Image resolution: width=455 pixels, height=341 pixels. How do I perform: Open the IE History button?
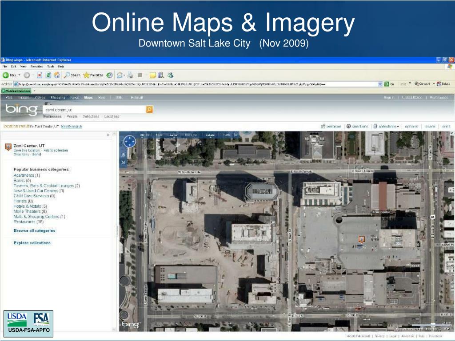pyautogui.click(x=109, y=75)
